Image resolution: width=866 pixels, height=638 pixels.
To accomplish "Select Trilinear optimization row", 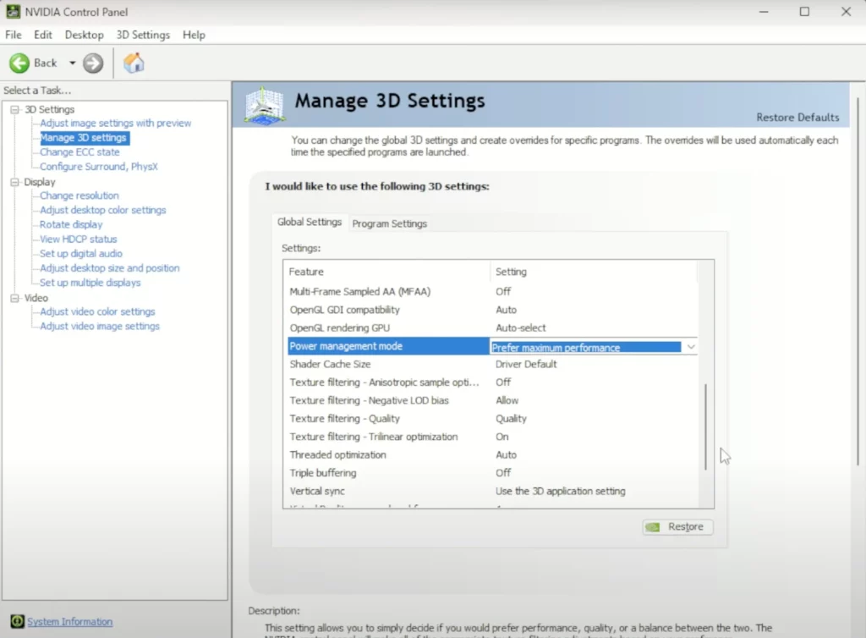I will pos(492,437).
